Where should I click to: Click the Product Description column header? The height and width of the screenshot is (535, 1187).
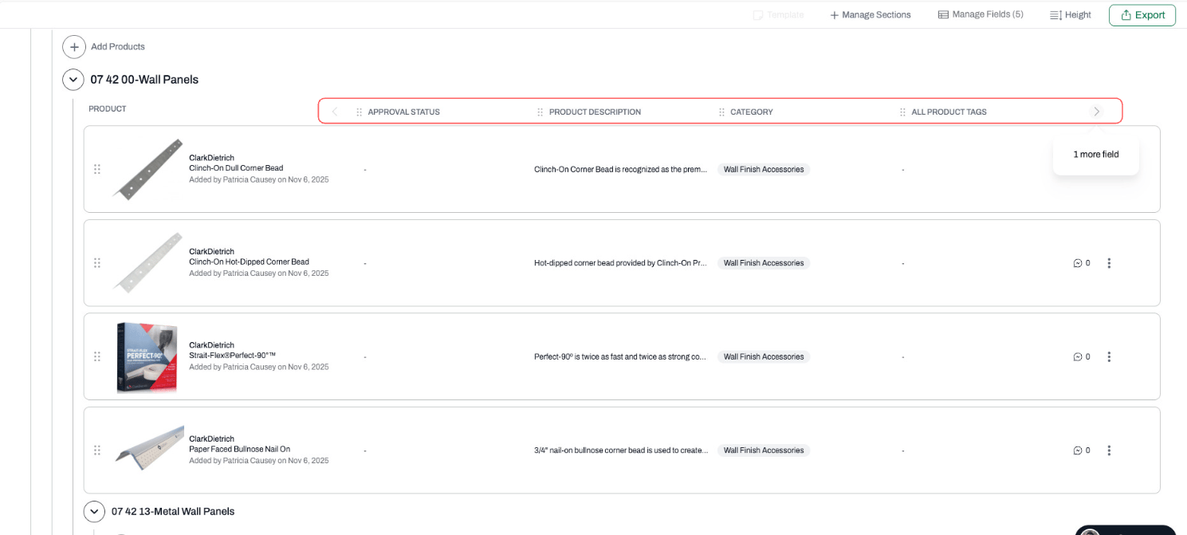tap(595, 112)
